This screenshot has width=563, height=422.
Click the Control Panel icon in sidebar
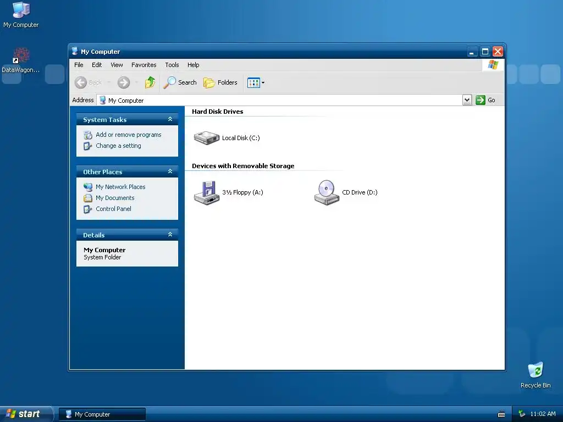pos(88,209)
